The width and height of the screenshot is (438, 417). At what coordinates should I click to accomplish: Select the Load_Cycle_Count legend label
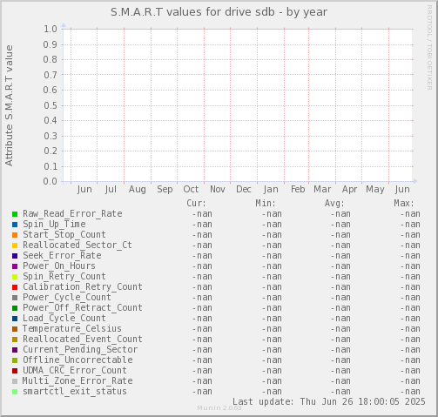coord(64,318)
